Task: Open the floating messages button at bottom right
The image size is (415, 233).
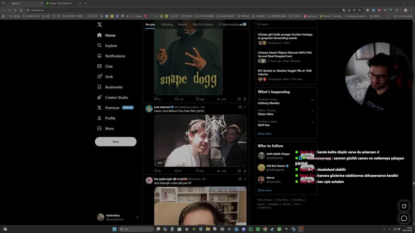Action: (x=404, y=218)
